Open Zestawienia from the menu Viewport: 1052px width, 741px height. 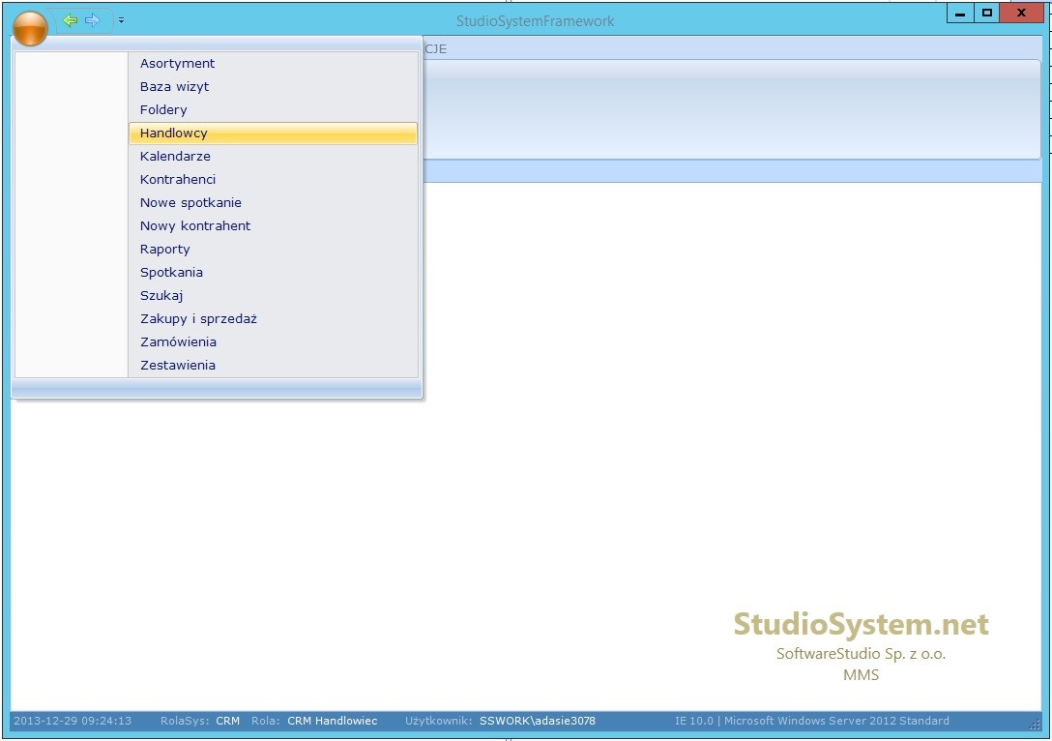click(273, 365)
